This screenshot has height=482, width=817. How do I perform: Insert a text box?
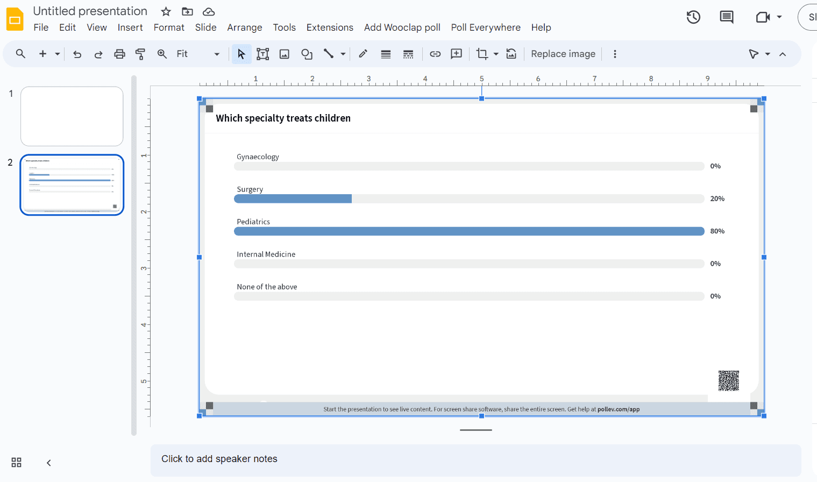pyautogui.click(x=262, y=54)
